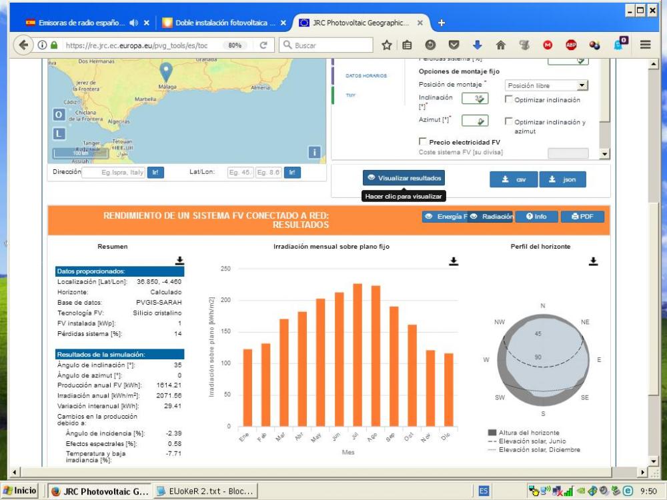This screenshot has height=500, width=667.
Task: Click the horizontal scrollbar right arrow
Action: (643, 472)
